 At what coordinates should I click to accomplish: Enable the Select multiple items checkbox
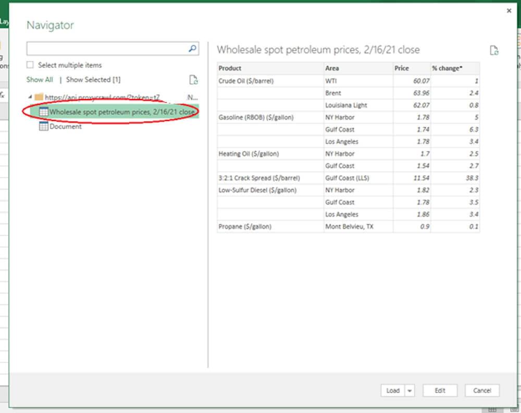point(30,65)
